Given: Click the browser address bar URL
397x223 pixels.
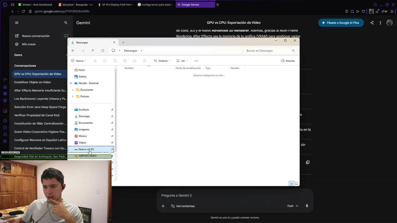Looking at the screenshot, I should (x=62, y=11).
